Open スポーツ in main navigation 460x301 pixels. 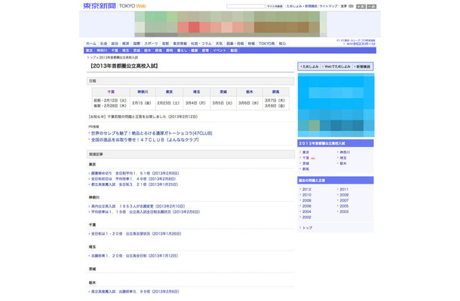(x=151, y=44)
